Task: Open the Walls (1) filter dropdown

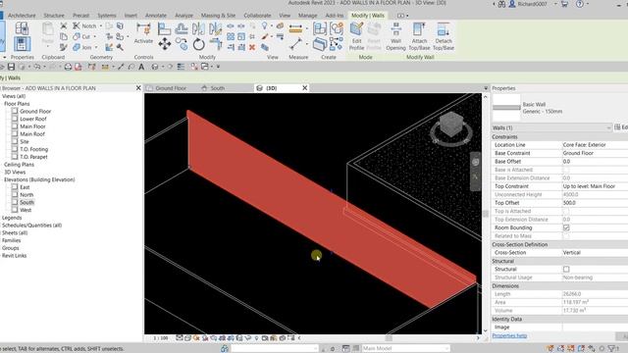Action: point(551,127)
